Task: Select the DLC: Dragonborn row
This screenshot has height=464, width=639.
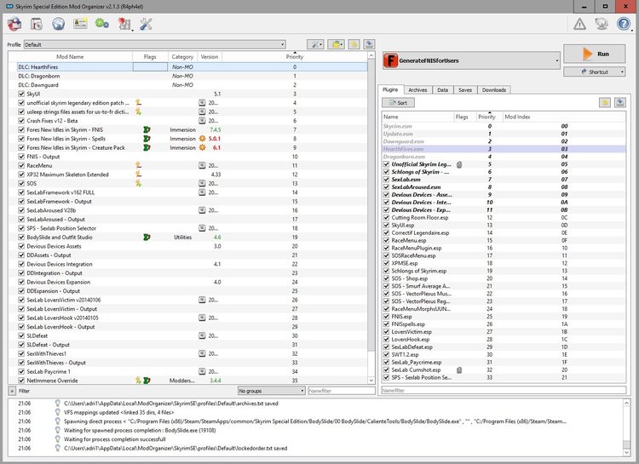Action: coord(187,76)
